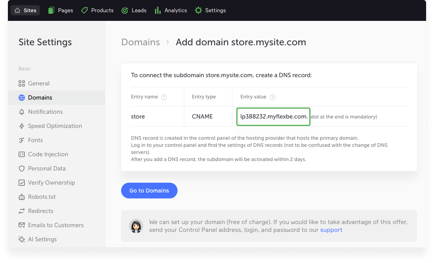434x263 pixels.
Task: Click the Entry name help icon
Action: point(164,97)
